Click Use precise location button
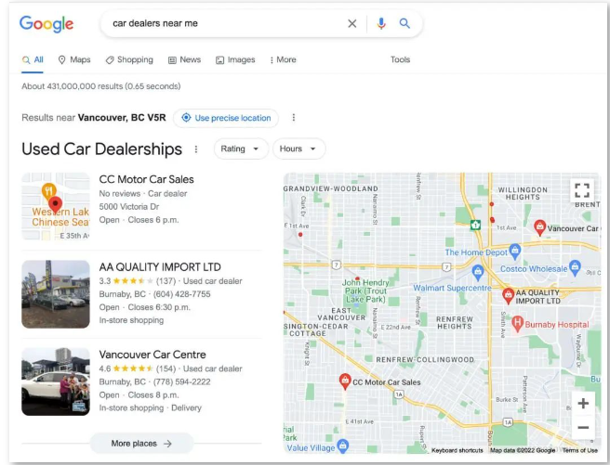 click(x=226, y=118)
